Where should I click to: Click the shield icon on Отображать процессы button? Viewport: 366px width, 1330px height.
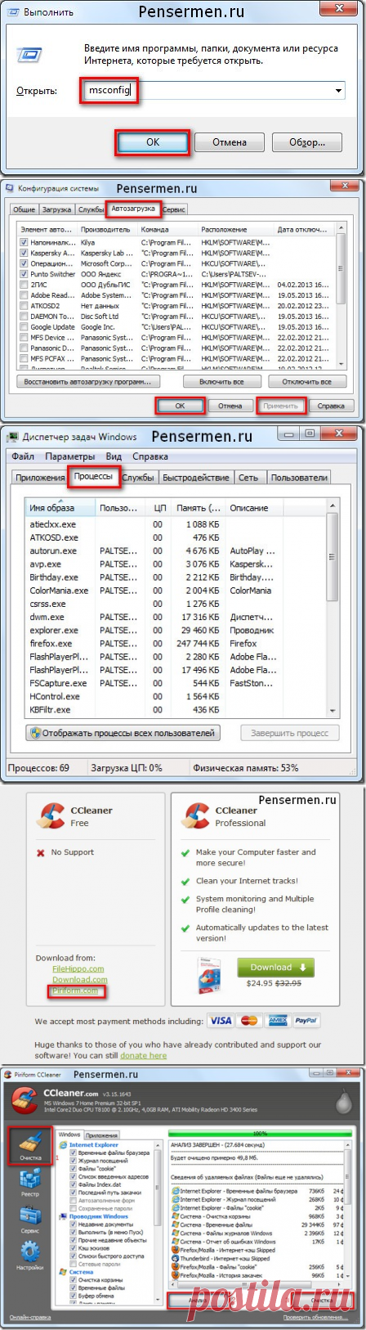pos(34,733)
